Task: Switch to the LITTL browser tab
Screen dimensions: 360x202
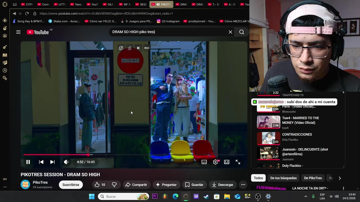Action: tap(60, 4)
